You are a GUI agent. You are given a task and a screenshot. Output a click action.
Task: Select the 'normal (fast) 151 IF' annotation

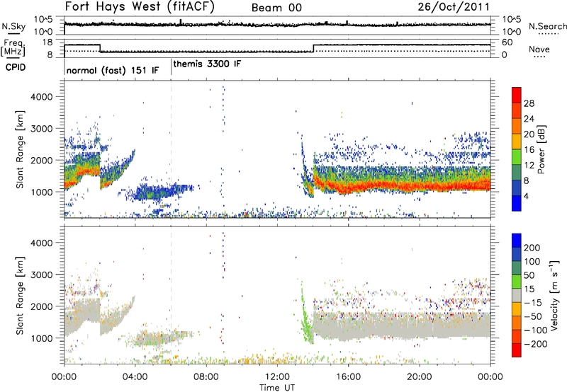click(113, 70)
